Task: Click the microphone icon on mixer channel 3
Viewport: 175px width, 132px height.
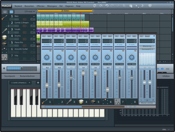Action: pos(69,101)
